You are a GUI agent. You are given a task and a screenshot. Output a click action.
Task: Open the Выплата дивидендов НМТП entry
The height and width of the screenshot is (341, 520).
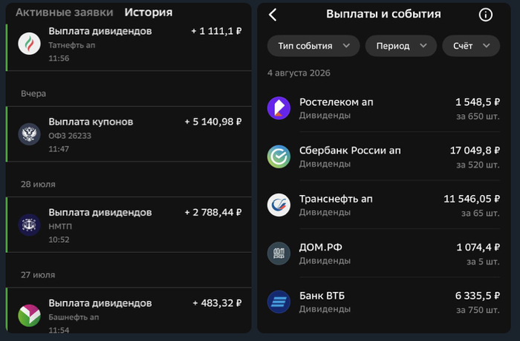point(129,225)
